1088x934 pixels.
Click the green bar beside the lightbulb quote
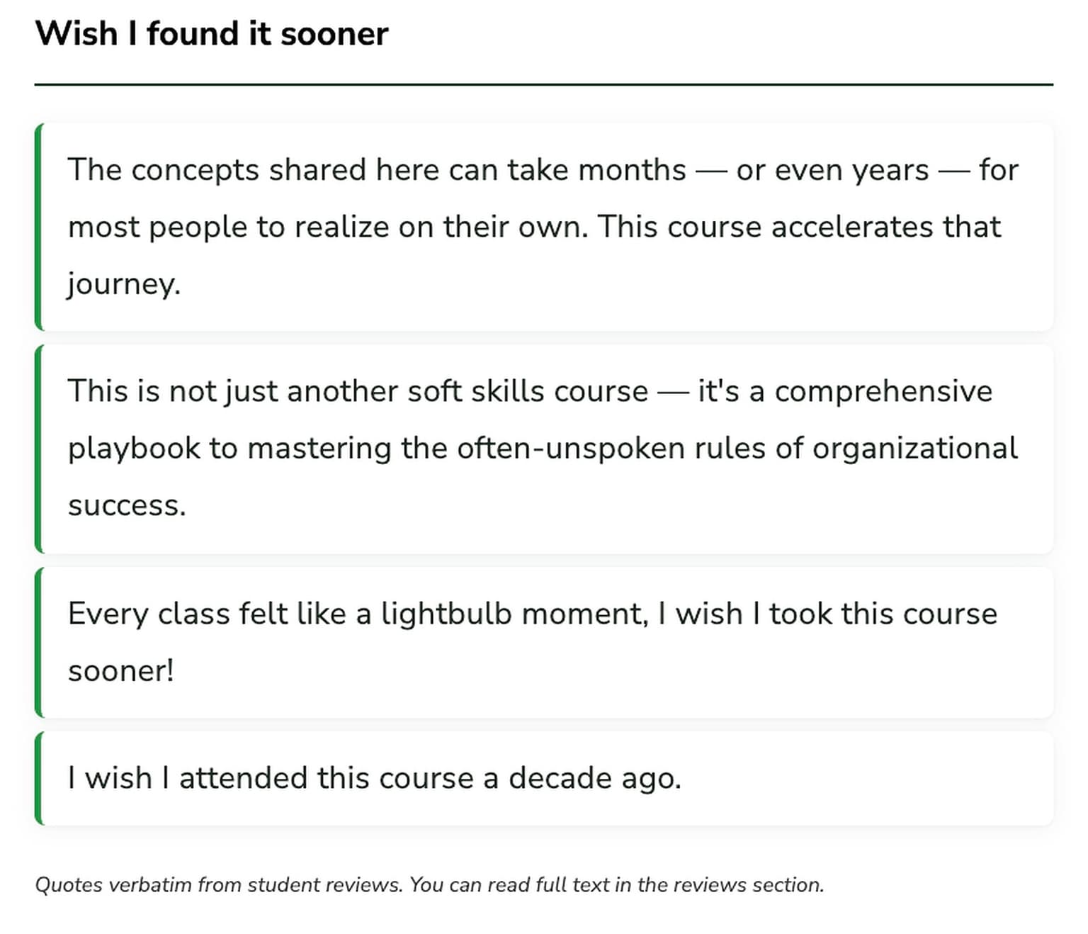pyautogui.click(x=38, y=642)
